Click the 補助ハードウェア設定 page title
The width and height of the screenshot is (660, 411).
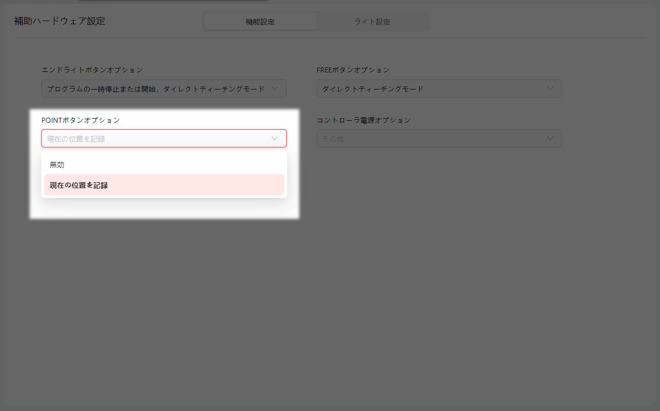tap(59, 21)
